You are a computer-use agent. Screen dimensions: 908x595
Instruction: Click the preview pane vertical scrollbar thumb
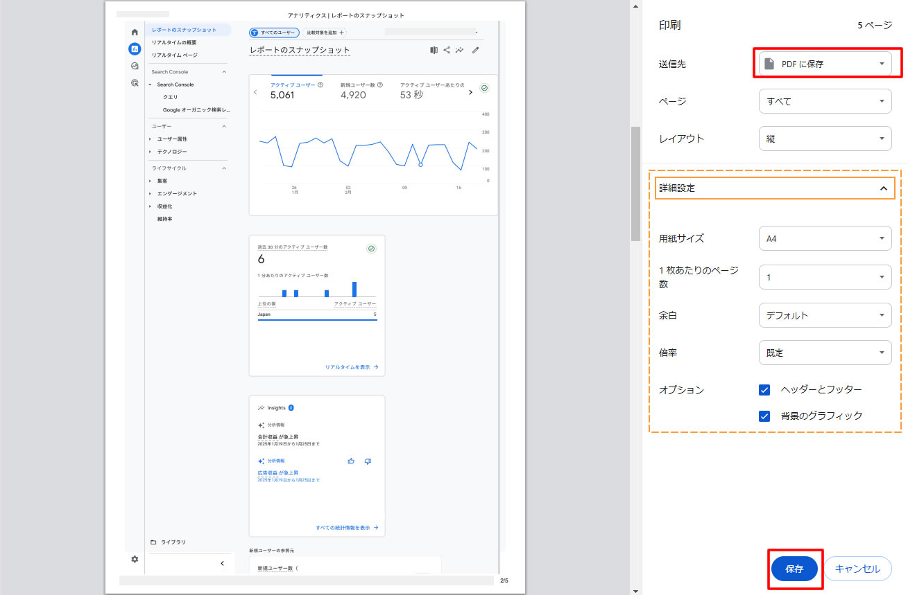coord(635,184)
